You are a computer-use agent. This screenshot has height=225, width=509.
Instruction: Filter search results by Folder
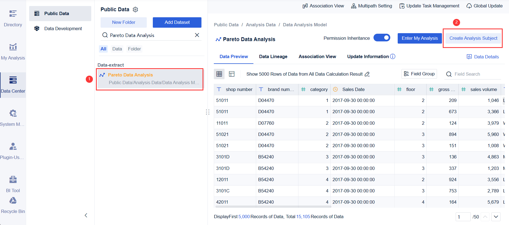click(x=134, y=49)
